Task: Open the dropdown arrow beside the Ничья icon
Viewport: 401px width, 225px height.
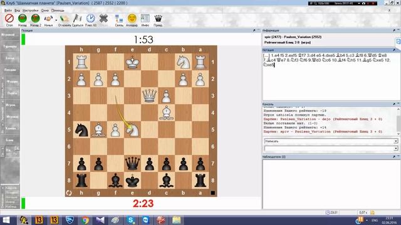Action: (x=56, y=20)
